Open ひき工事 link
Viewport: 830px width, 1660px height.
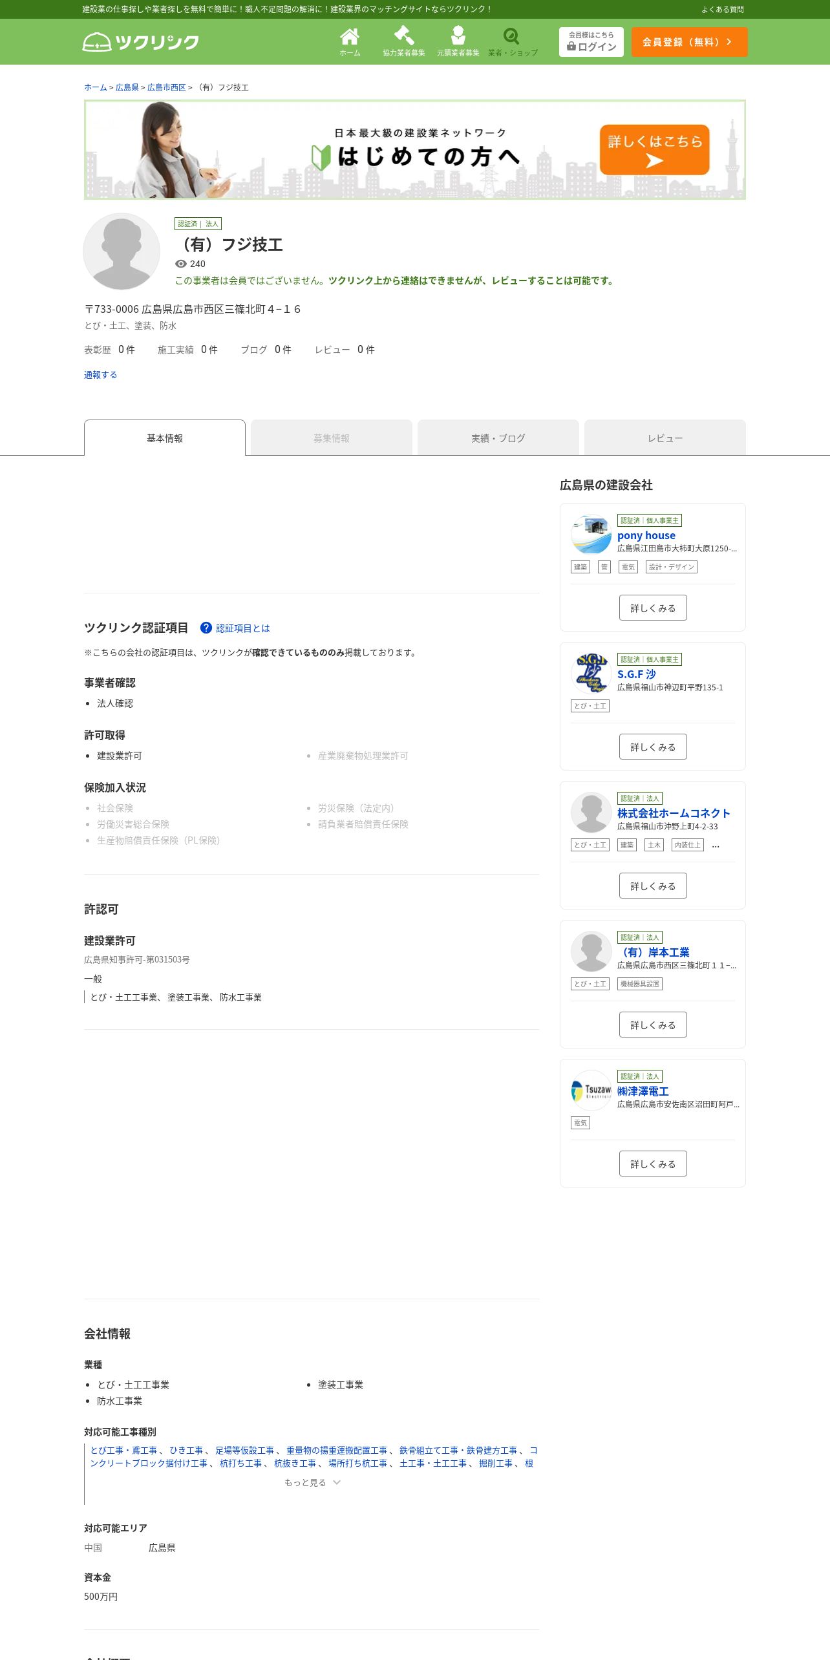click(x=186, y=1450)
